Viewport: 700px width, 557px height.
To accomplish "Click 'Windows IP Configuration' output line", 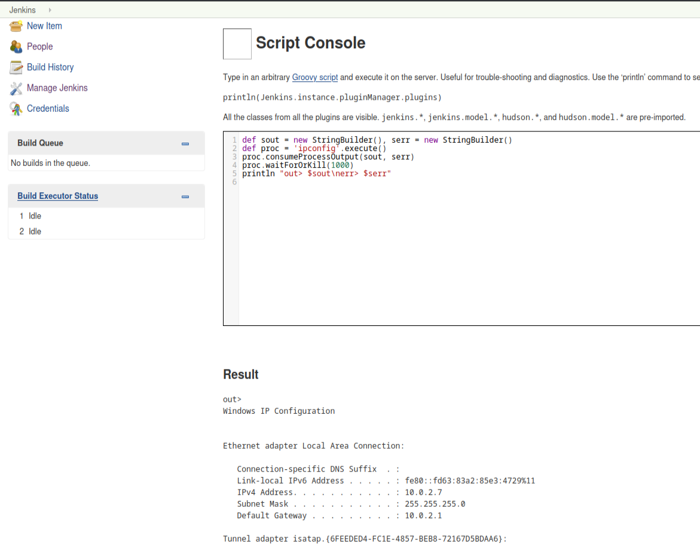I will pyautogui.click(x=279, y=411).
